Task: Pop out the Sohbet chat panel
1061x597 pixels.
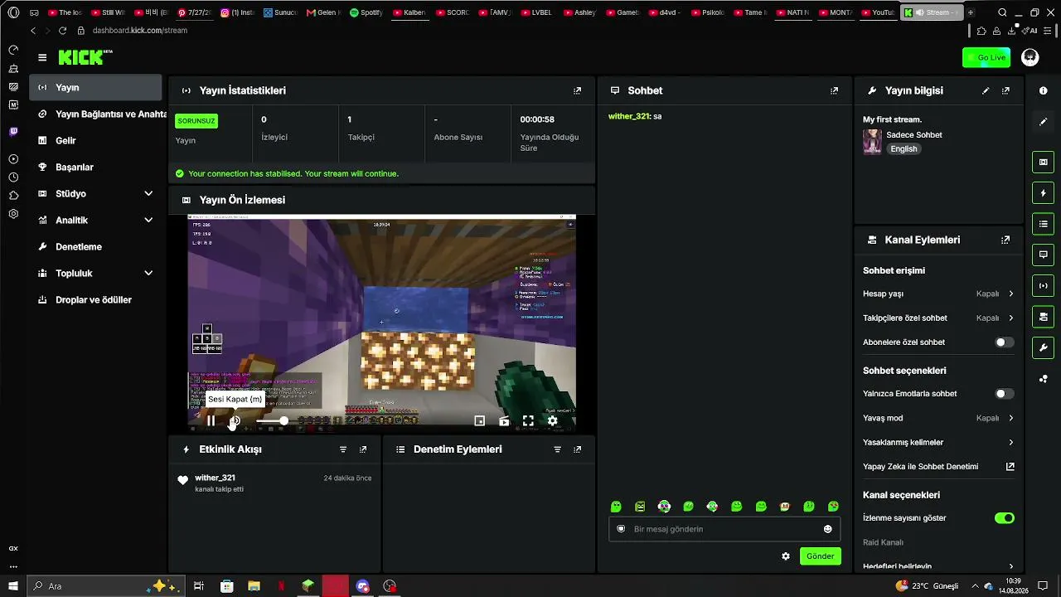Action: 834,90
